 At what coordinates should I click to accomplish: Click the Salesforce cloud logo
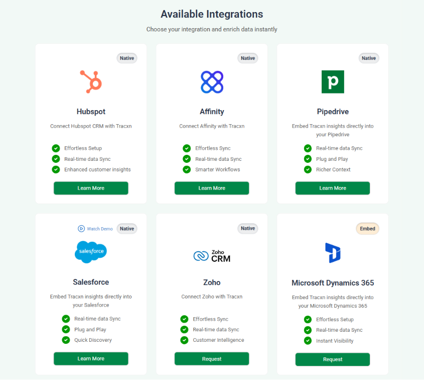pos(91,252)
